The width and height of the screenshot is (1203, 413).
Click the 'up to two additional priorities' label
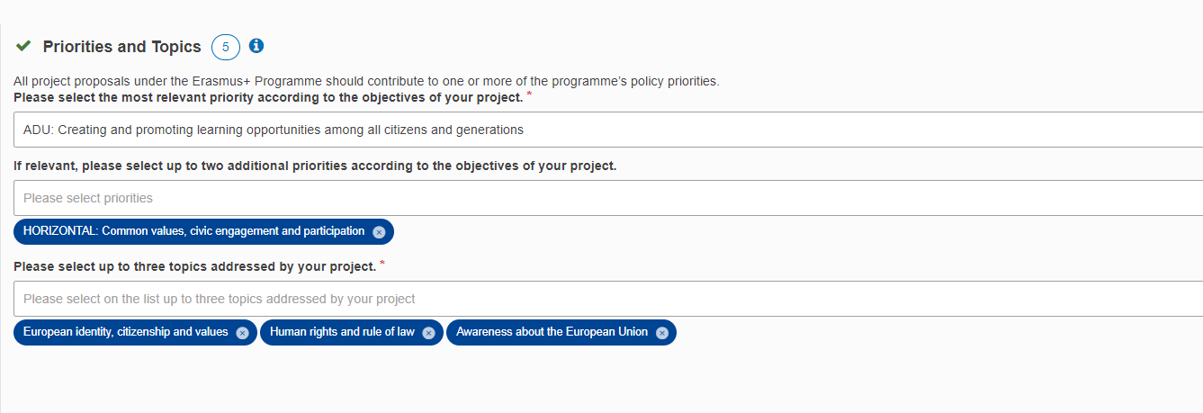click(315, 166)
